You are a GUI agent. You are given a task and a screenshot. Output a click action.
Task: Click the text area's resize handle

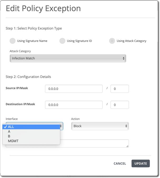click(x=127, y=146)
